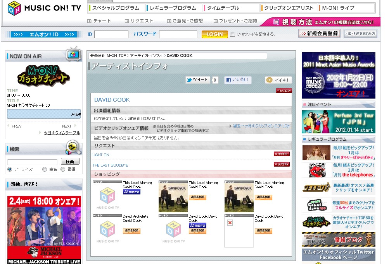The width and height of the screenshot is (389, 264).
Task: Click the mora badge under first This Loud Morning
Action: [x=132, y=192]
